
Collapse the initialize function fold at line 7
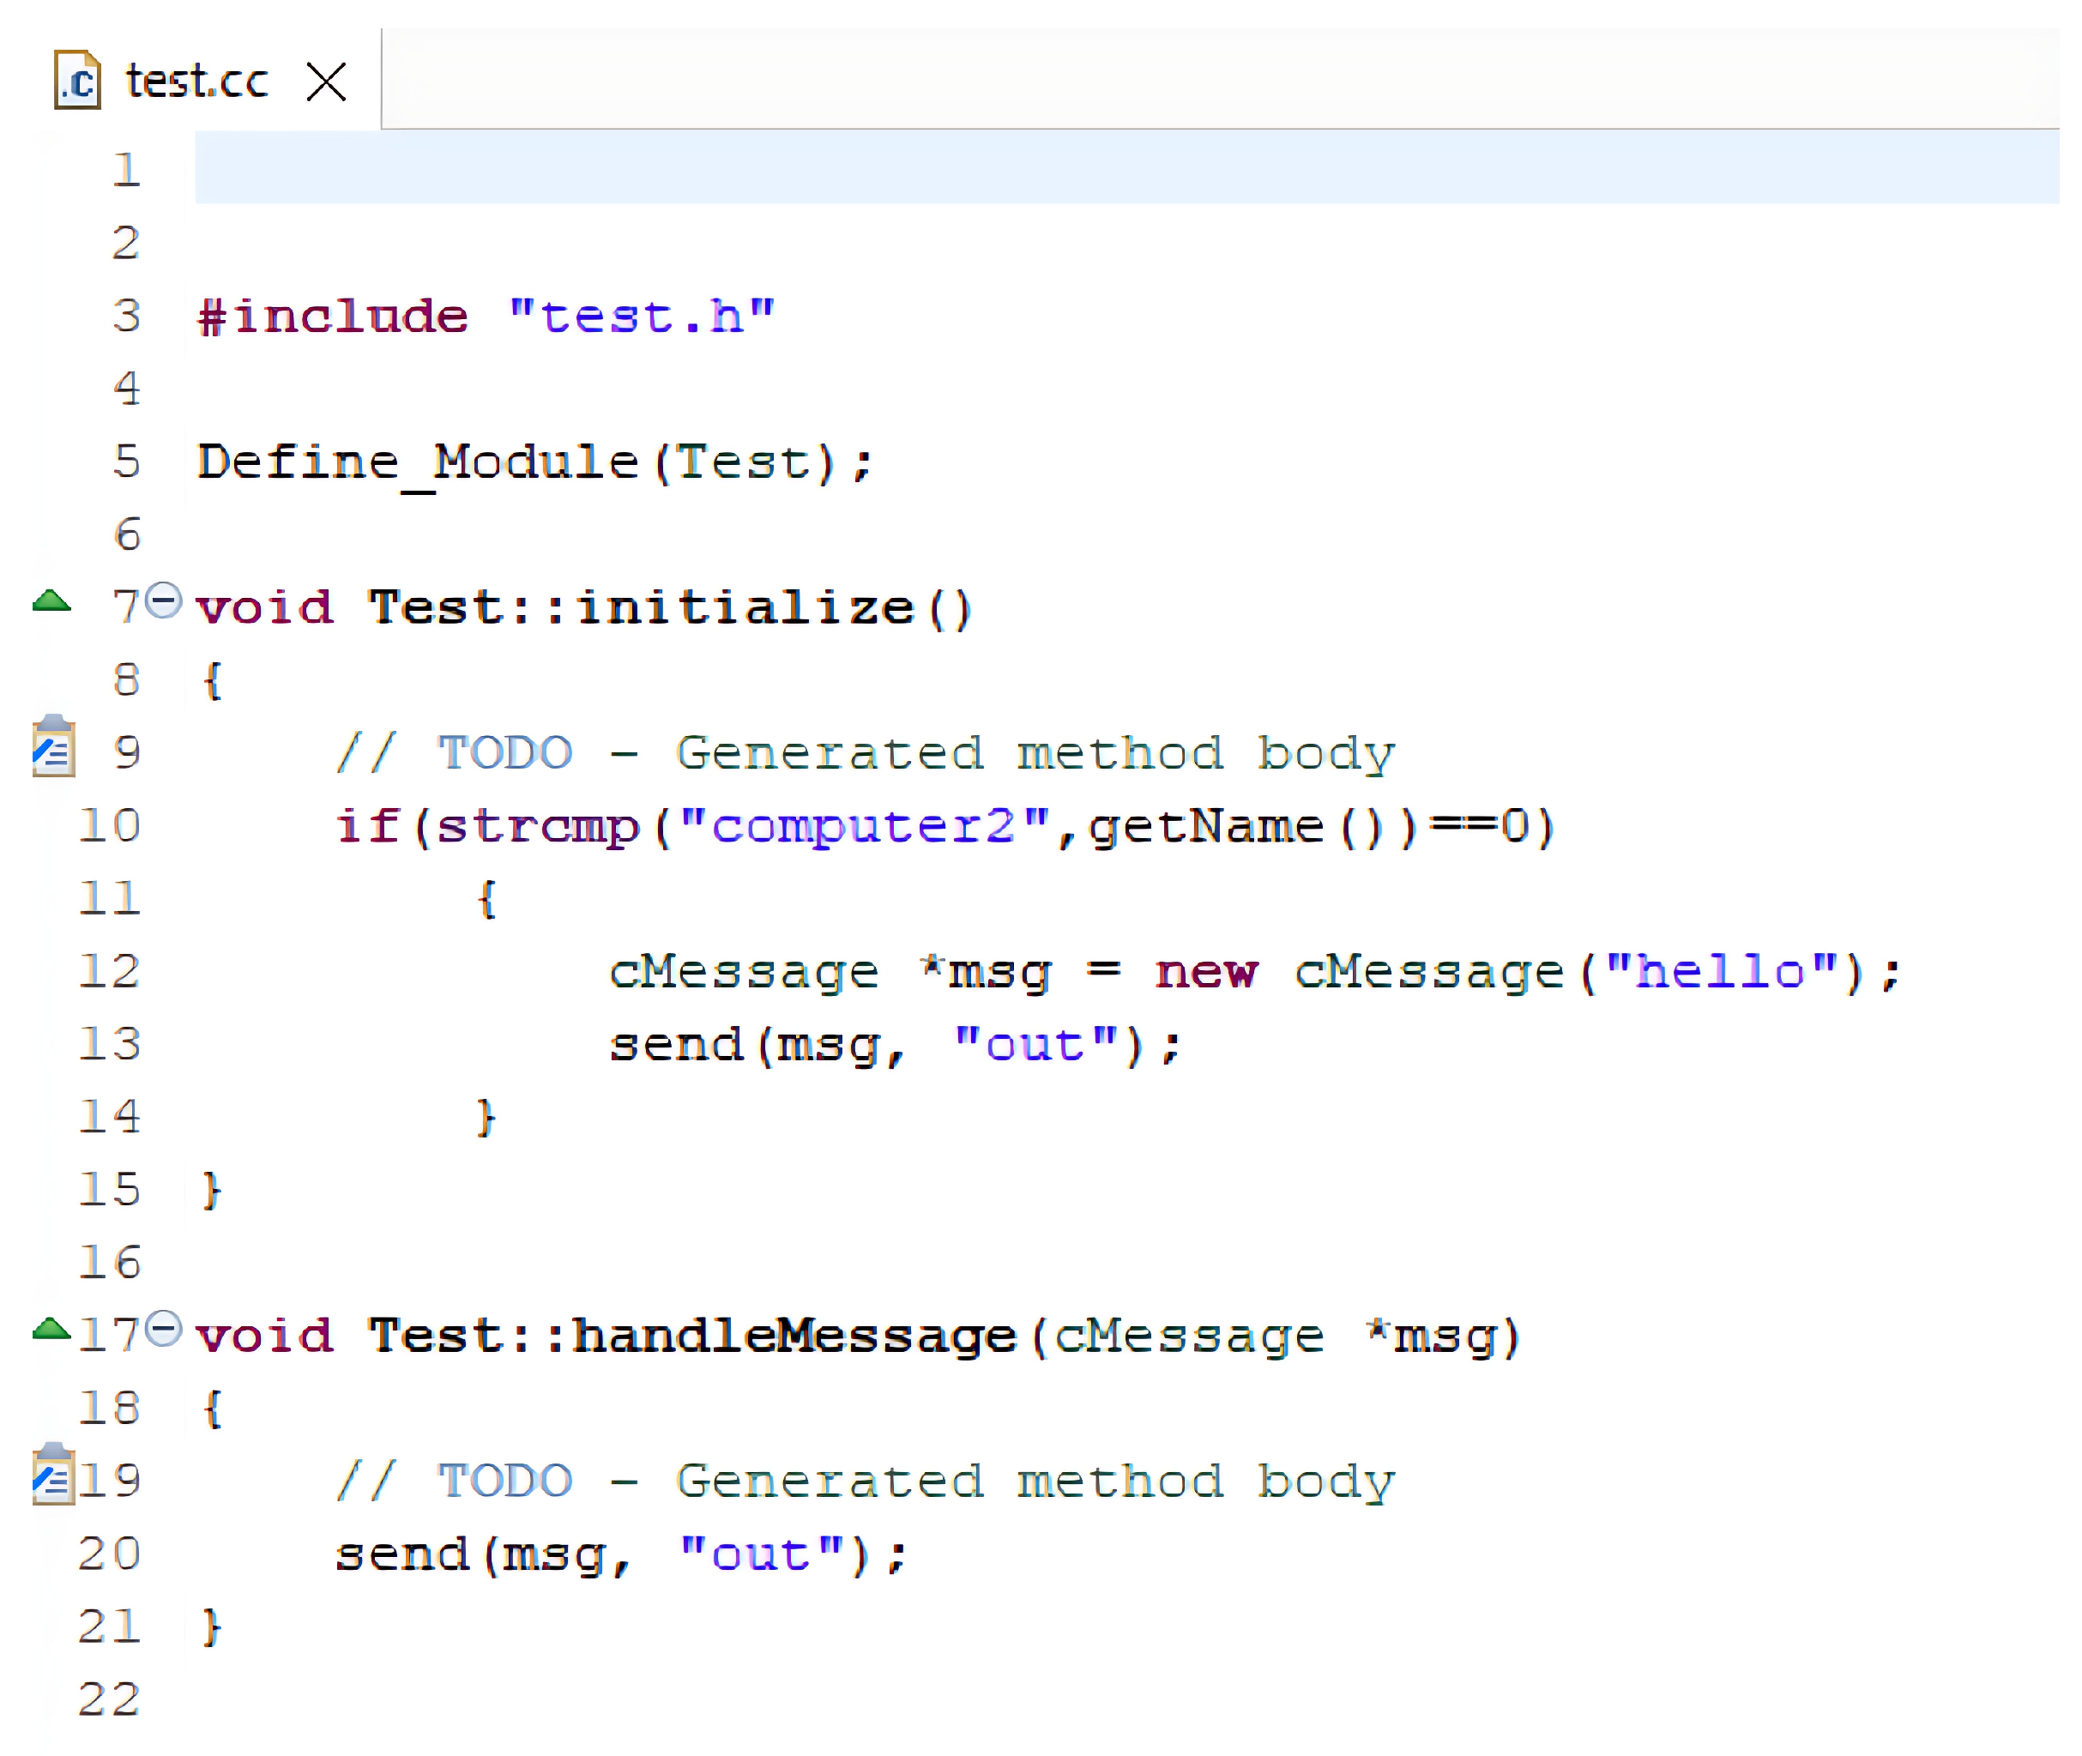coord(164,600)
